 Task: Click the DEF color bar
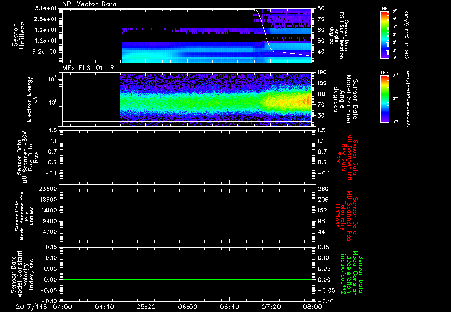coord(384,99)
